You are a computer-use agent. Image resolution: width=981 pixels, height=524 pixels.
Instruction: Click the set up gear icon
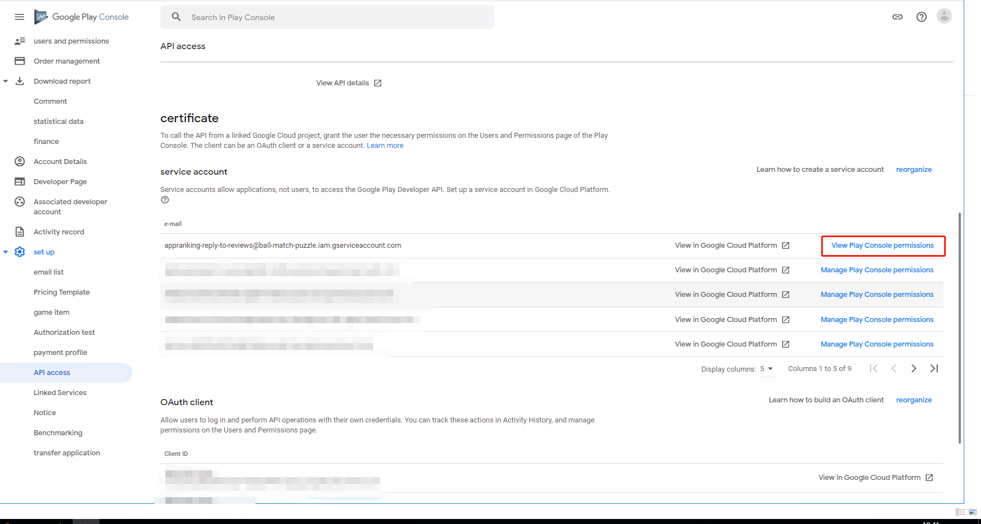pos(20,252)
